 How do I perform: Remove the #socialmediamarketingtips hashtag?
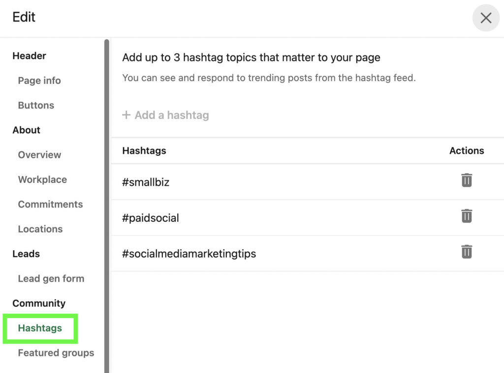467,252
